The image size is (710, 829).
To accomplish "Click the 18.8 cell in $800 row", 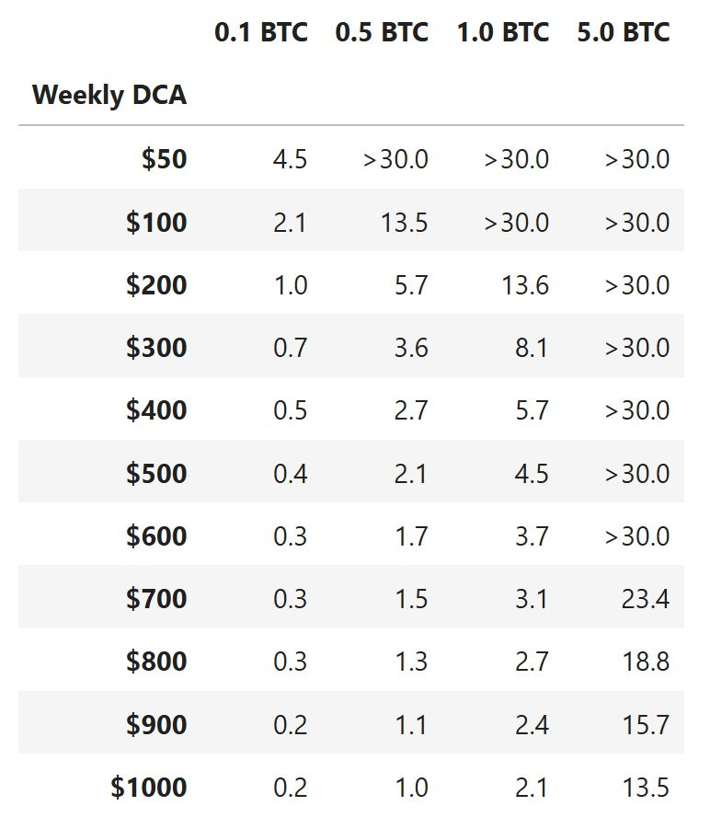I will [646, 662].
